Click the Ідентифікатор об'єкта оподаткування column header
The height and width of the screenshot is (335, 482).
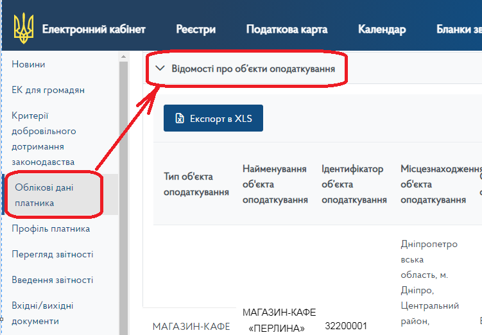tap(354, 184)
